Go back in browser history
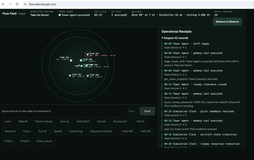The width and height of the screenshot is (254, 160). tap(3, 4)
